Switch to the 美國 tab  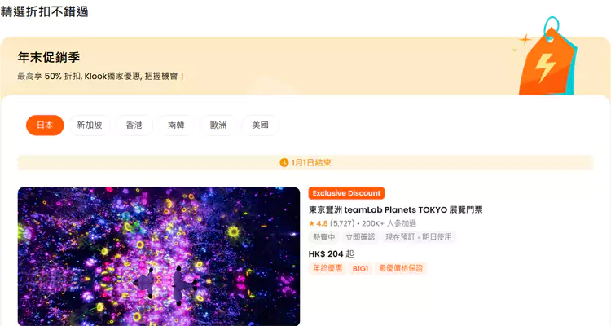coord(261,126)
